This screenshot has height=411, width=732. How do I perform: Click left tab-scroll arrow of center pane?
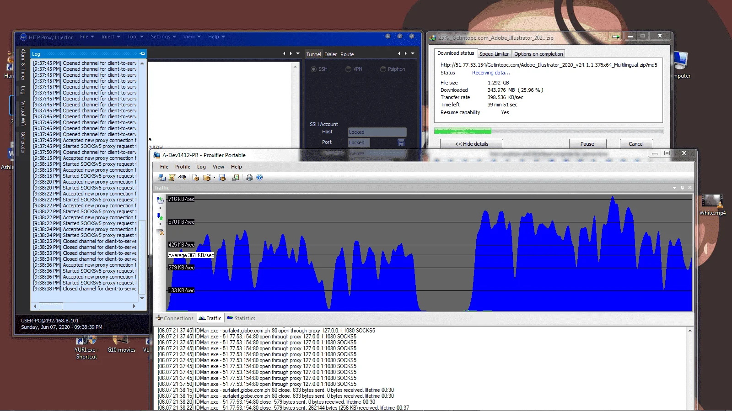(284, 53)
